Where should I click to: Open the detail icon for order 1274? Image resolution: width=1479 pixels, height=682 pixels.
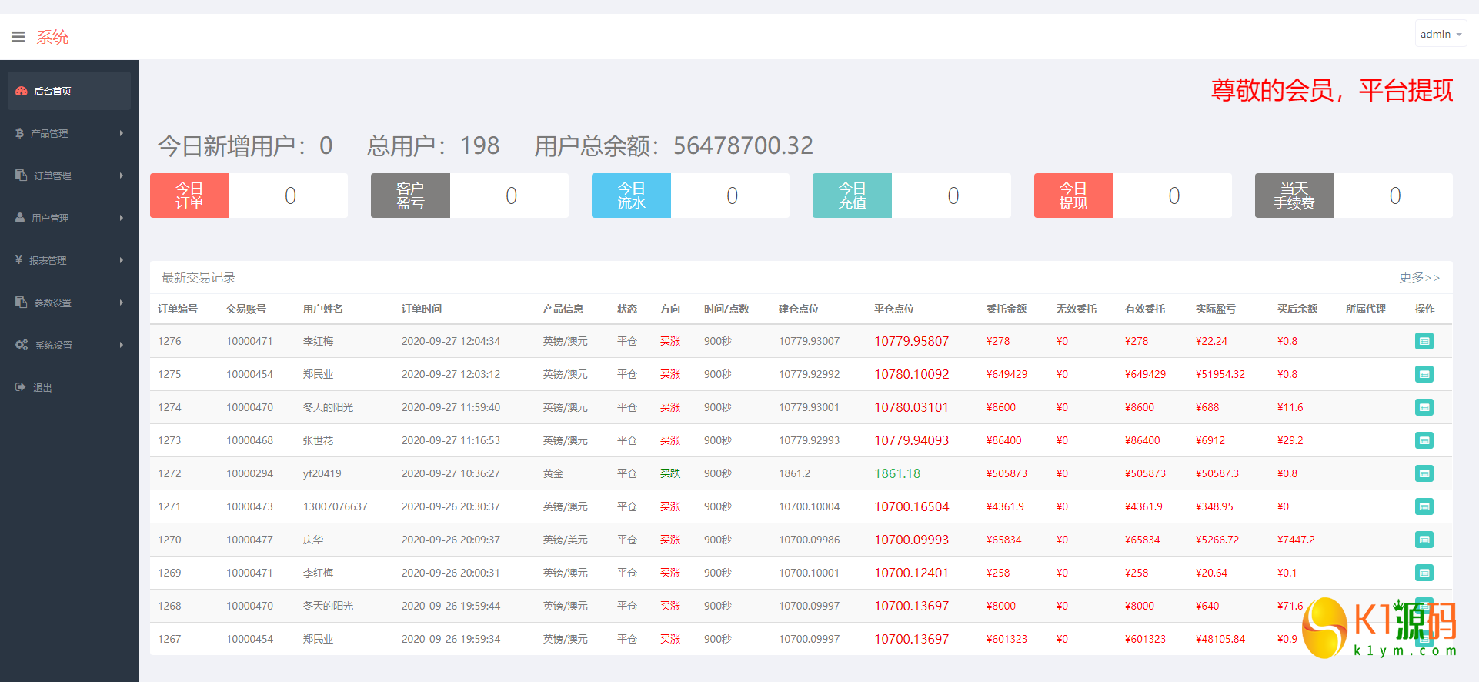point(1424,407)
